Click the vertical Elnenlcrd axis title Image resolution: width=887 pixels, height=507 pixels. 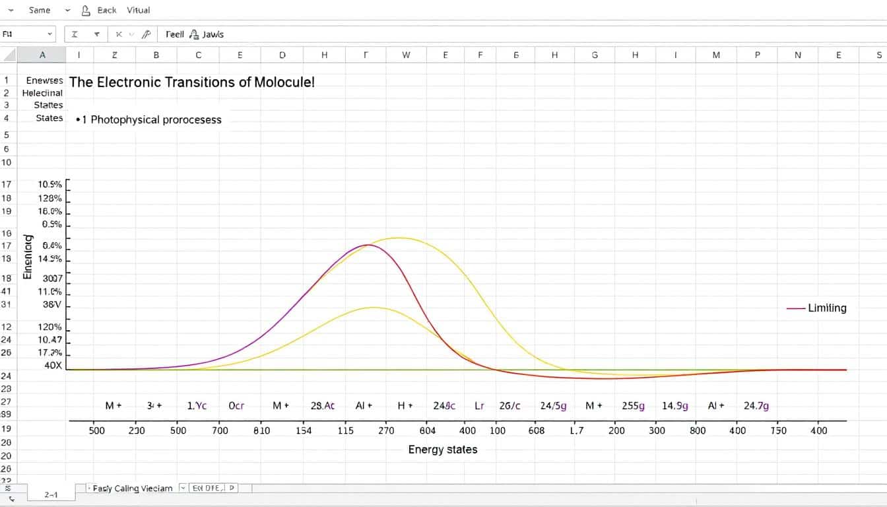pyautogui.click(x=27, y=257)
